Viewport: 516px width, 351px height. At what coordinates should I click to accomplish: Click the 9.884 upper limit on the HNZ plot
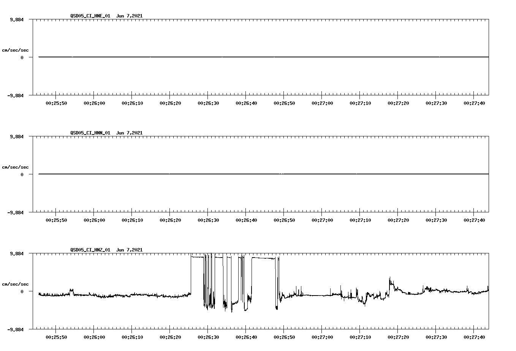tap(16, 253)
